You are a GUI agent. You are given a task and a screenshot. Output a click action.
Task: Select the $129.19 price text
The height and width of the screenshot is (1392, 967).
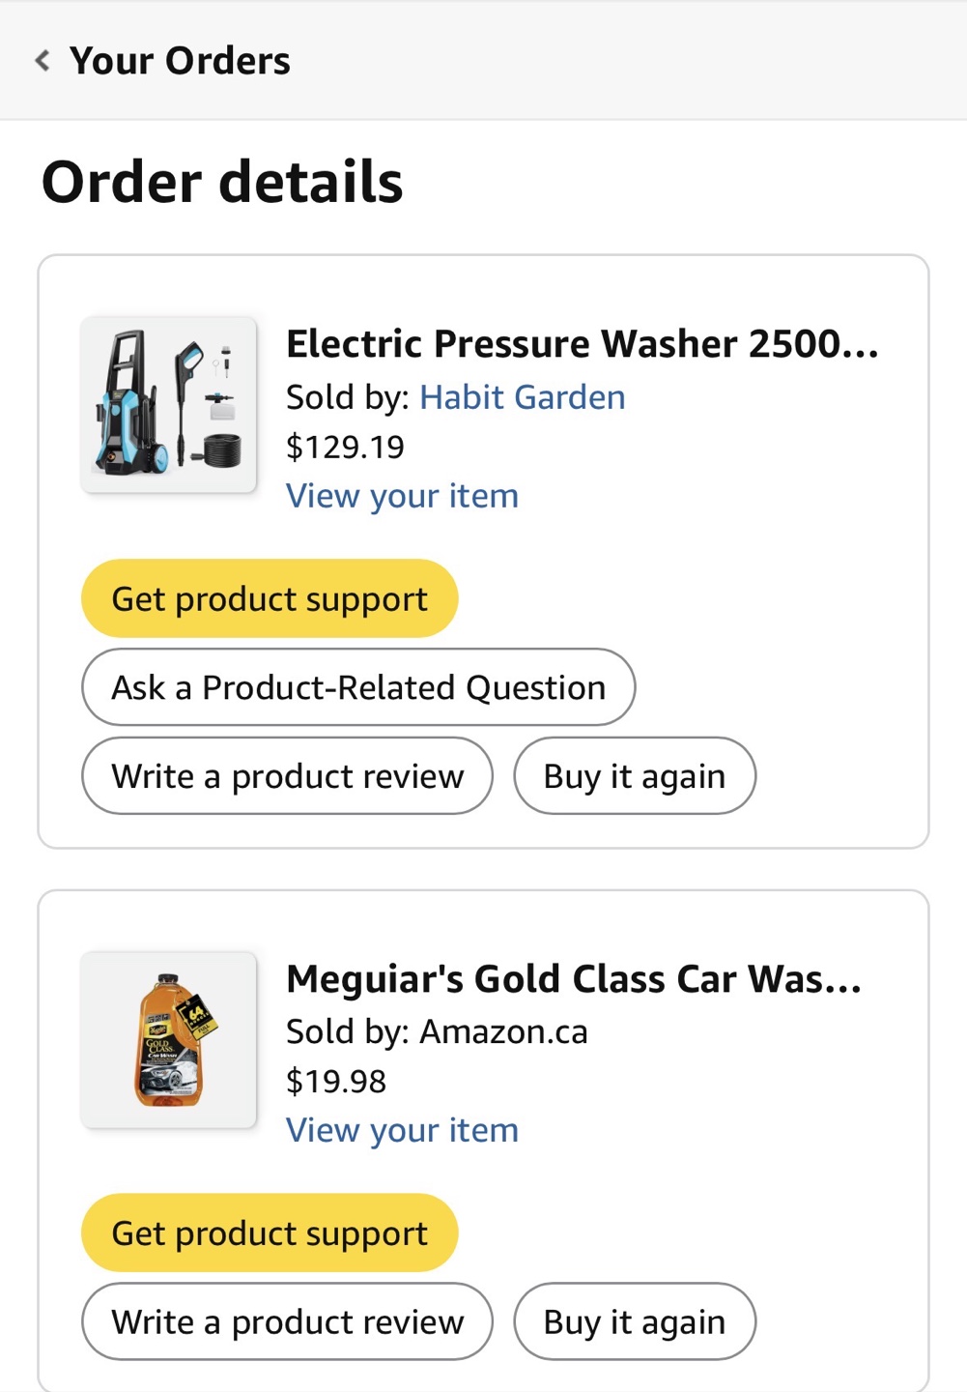coord(345,447)
